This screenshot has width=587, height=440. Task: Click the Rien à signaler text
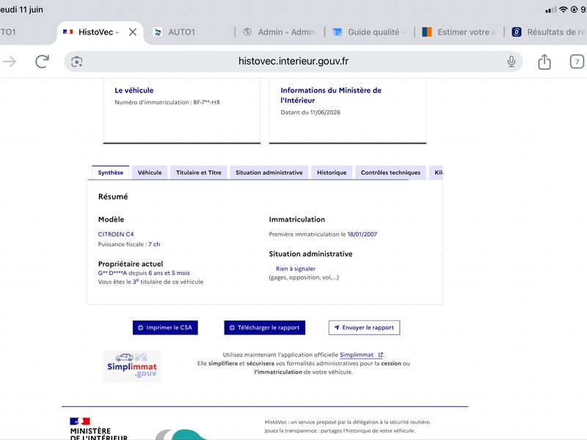(296, 268)
